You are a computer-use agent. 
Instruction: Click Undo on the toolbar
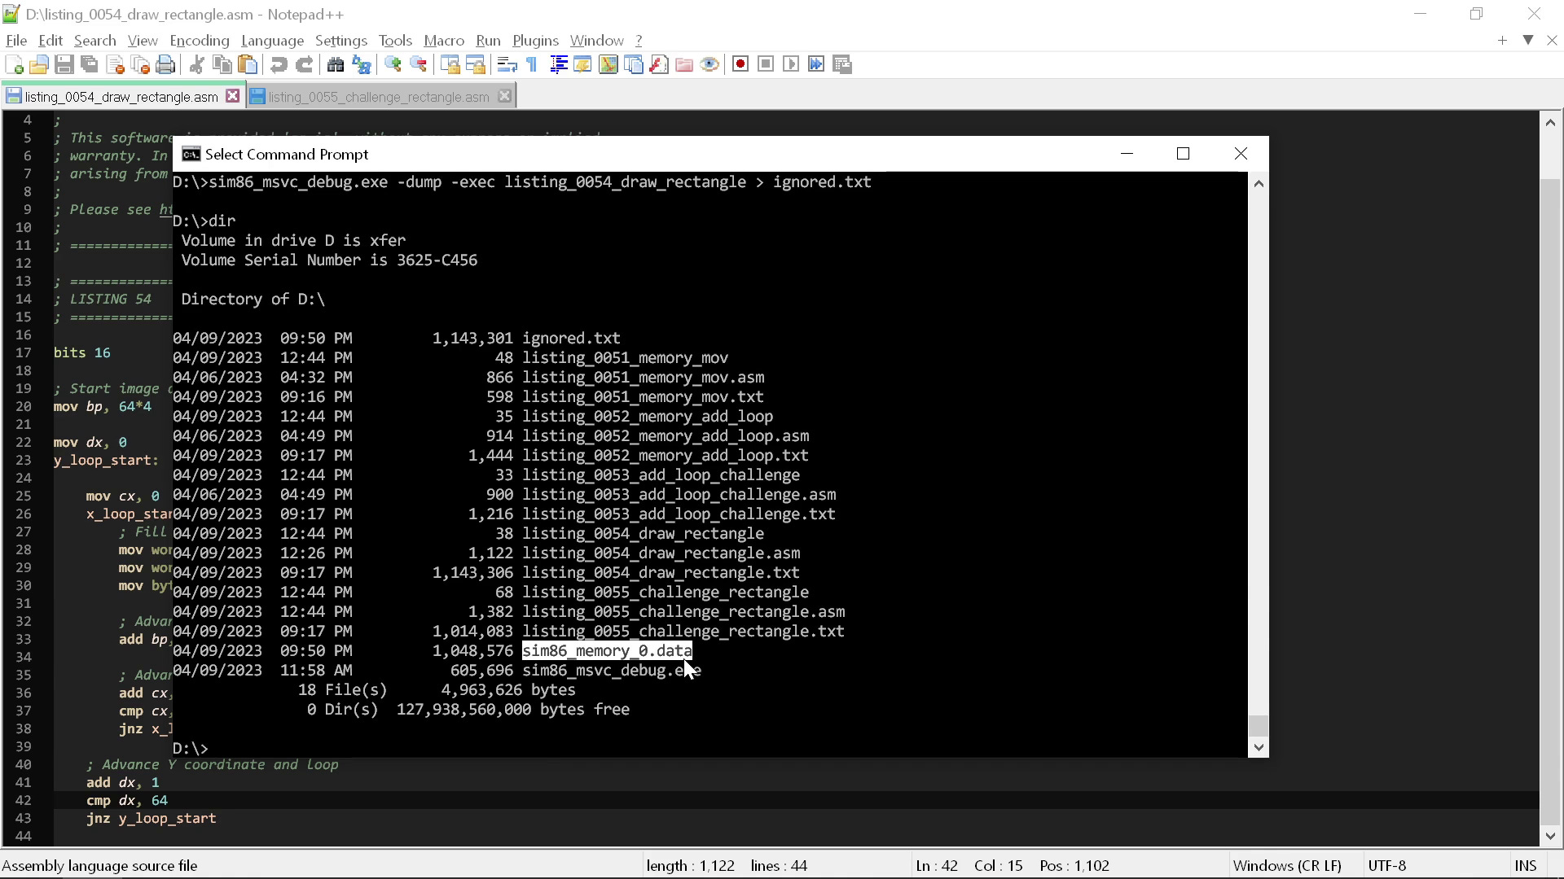(x=278, y=63)
